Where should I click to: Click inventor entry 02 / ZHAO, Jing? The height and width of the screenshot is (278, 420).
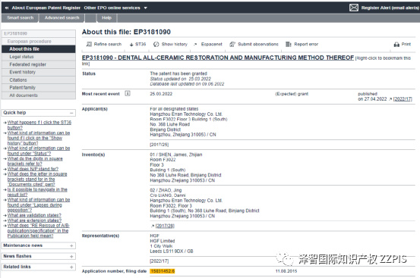tap(166, 190)
